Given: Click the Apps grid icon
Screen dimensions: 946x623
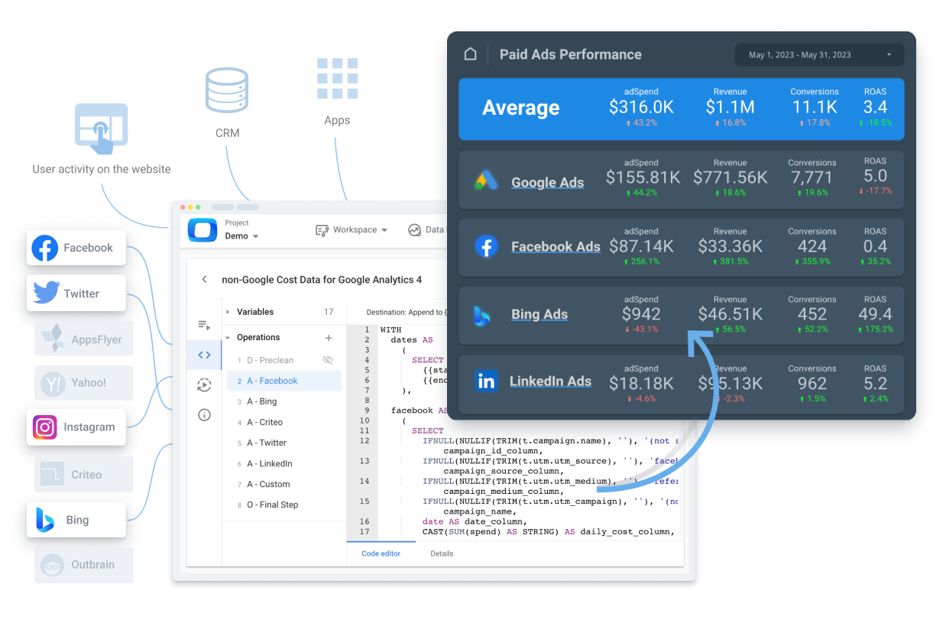Looking at the screenshot, I should pos(337,79).
